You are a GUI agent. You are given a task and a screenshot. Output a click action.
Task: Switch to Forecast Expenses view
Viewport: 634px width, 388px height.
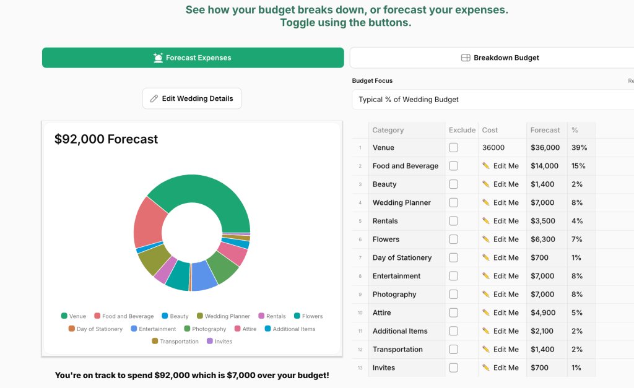point(193,58)
